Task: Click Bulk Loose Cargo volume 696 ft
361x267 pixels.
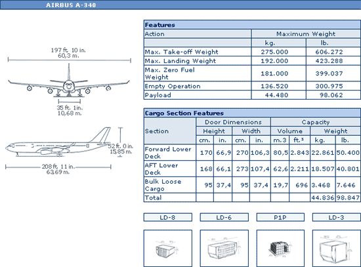Action: (x=302, y=185)
